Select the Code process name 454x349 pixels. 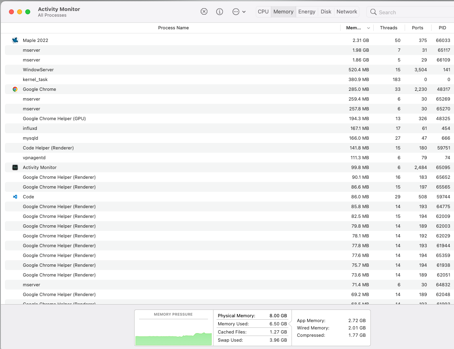pos(29,197)
